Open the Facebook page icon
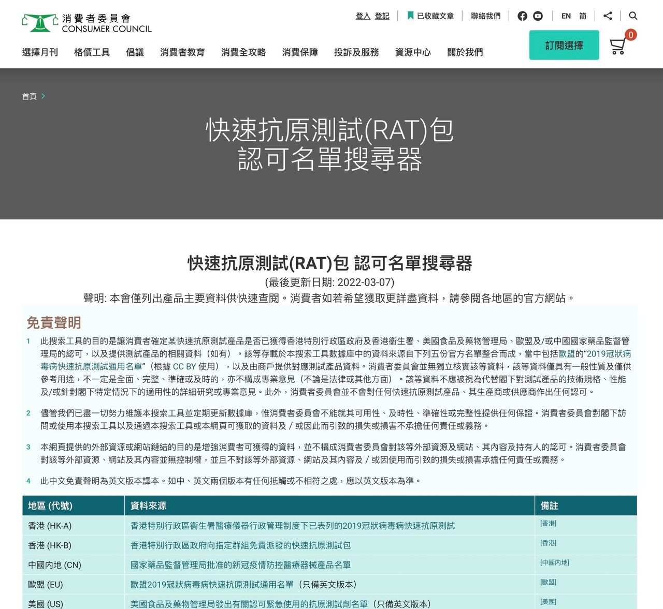 pos(522,16)
